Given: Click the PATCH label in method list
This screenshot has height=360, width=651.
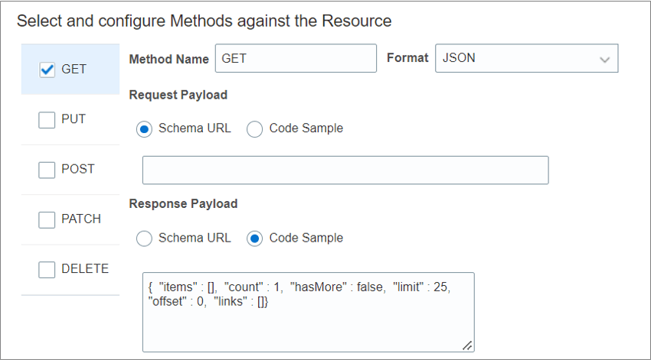Looking at the screenshot, I should 81,219.
